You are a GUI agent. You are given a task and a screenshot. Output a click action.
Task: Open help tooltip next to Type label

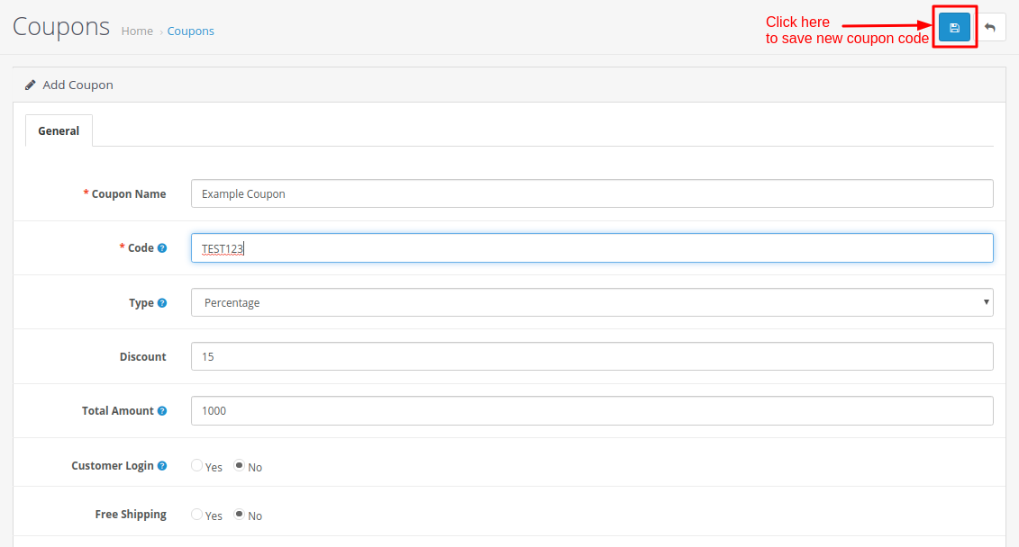tap(162, 303)
